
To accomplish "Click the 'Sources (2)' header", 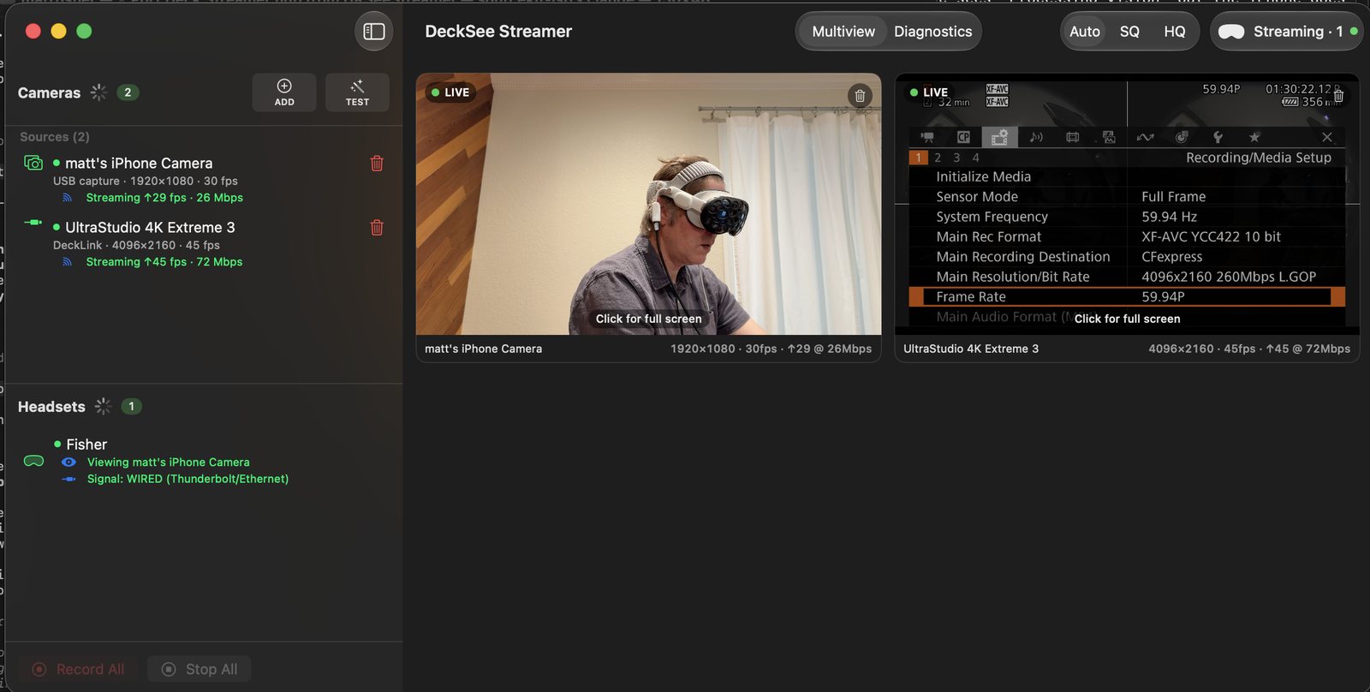I will tap(55, 137).
